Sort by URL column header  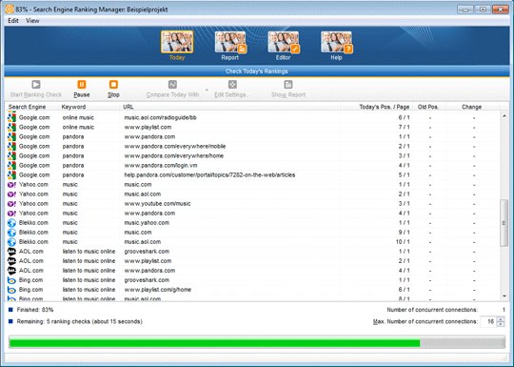click(x=128, y=107)
